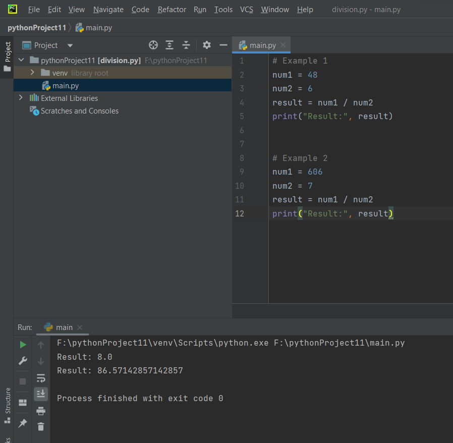Open the Project view dropdown

coord(70,45)
